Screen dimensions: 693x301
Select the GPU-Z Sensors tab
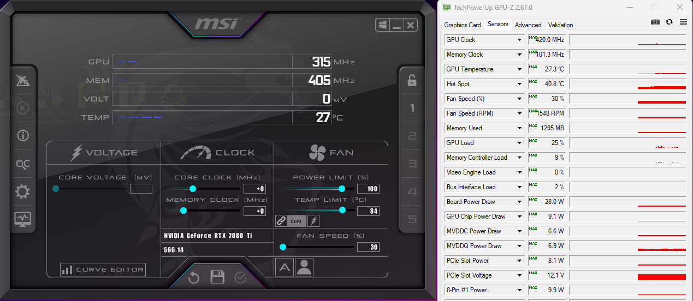coord(498,24)
